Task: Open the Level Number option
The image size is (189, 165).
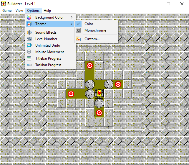Action: (x=51, y=39)
